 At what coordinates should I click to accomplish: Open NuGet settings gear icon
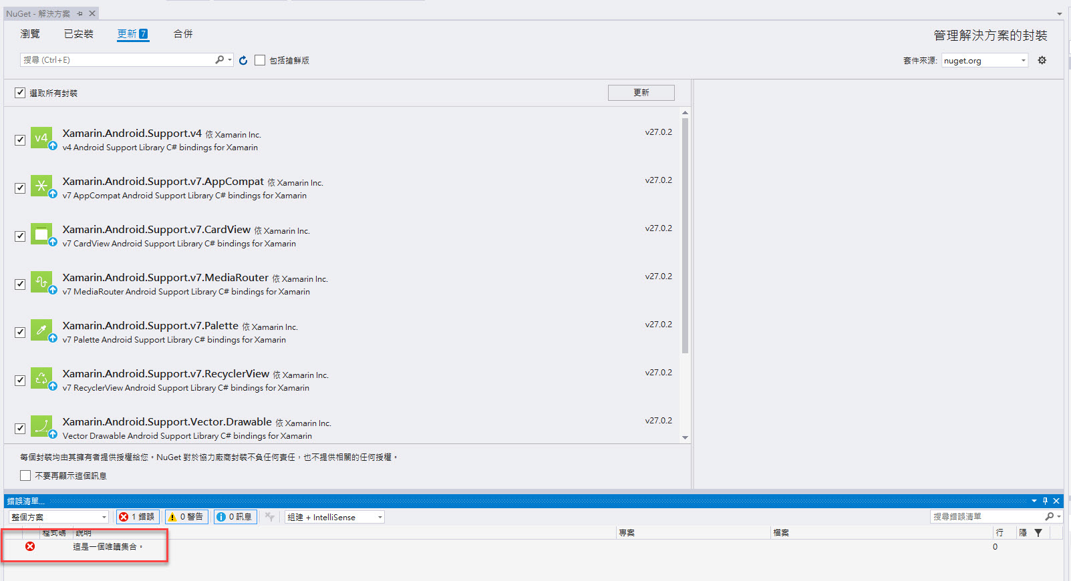(x=1042, y=60)
